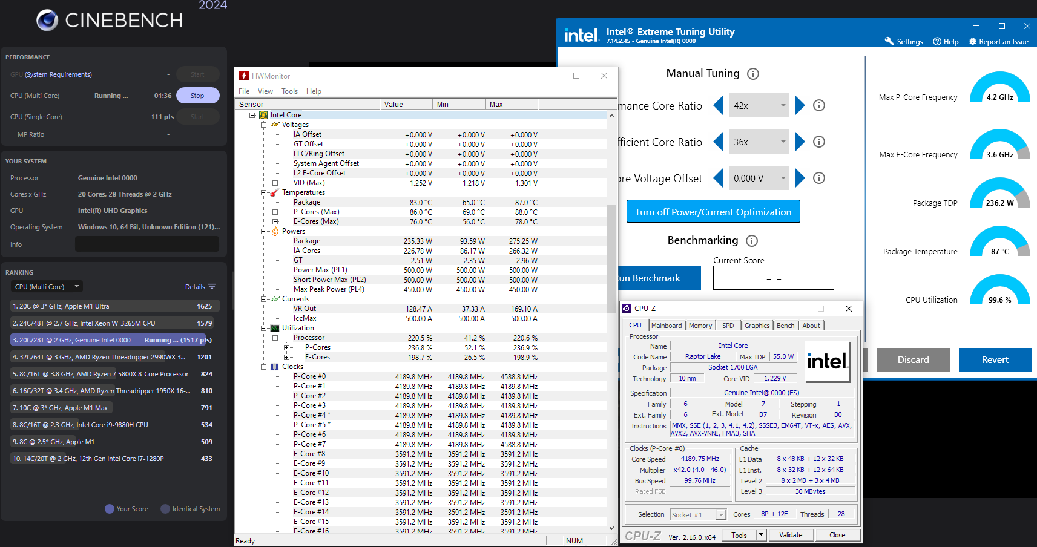
Task: Select Apple M1 Ultra ranking entry
Action: pyautogui.click(x=115, y=306)
